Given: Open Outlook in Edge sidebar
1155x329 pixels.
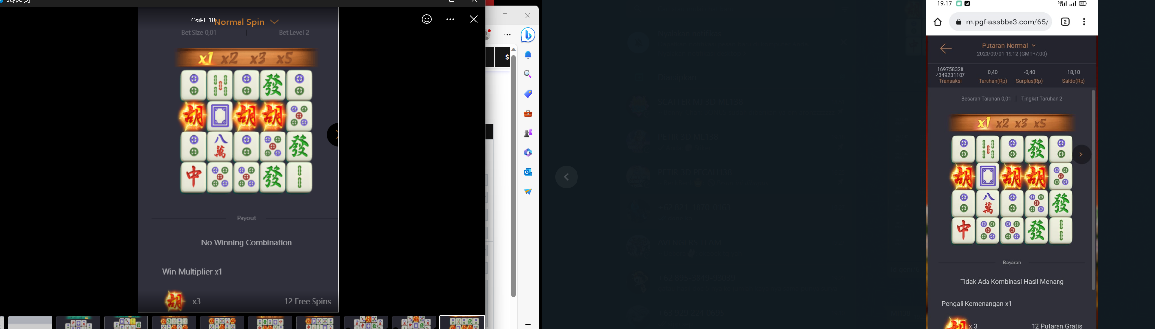Looking at the screenshot, I should pyautogui.click(x=528, y=172).
